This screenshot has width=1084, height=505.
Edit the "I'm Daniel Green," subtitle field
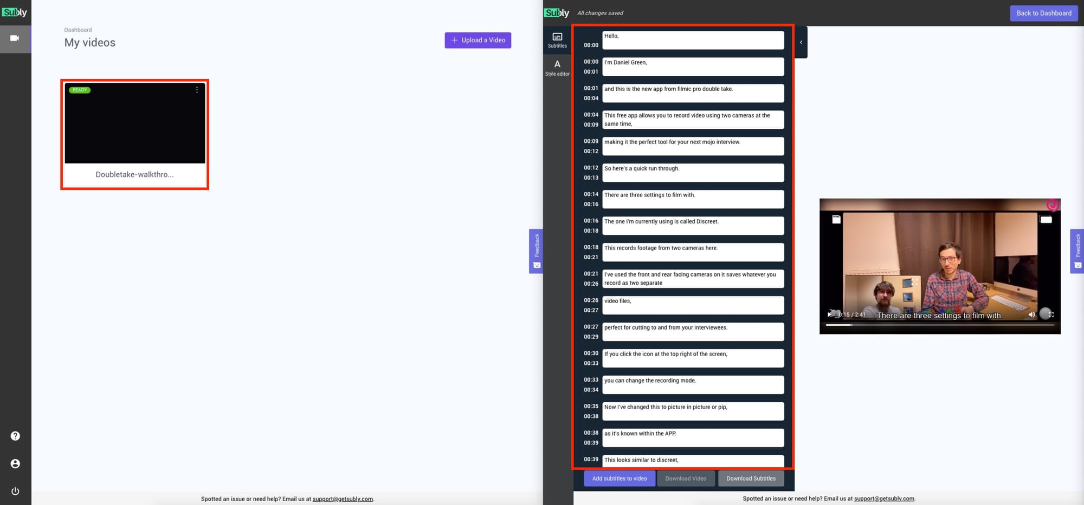(x=693, y=67)
